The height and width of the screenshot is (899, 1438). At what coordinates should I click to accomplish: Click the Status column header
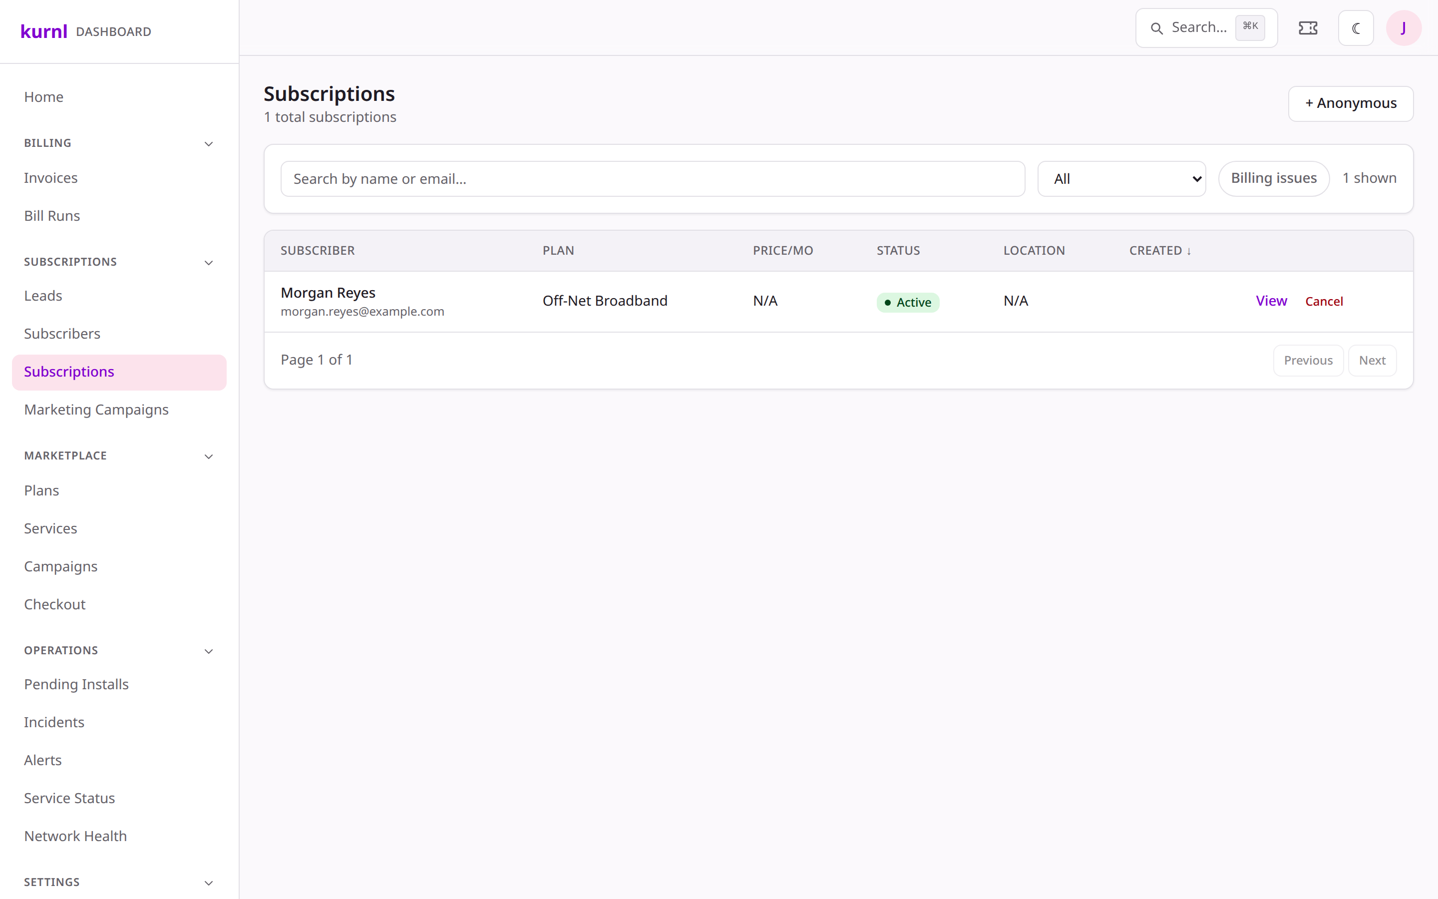pos(898,250)
